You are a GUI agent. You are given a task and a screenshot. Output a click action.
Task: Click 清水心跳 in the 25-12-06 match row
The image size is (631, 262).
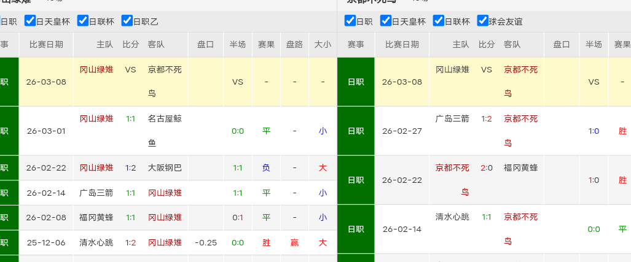click(96, 242)
